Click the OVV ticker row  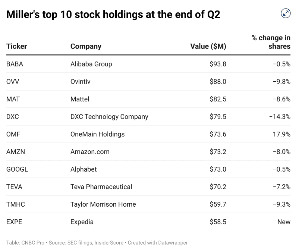tap(12, 82)
